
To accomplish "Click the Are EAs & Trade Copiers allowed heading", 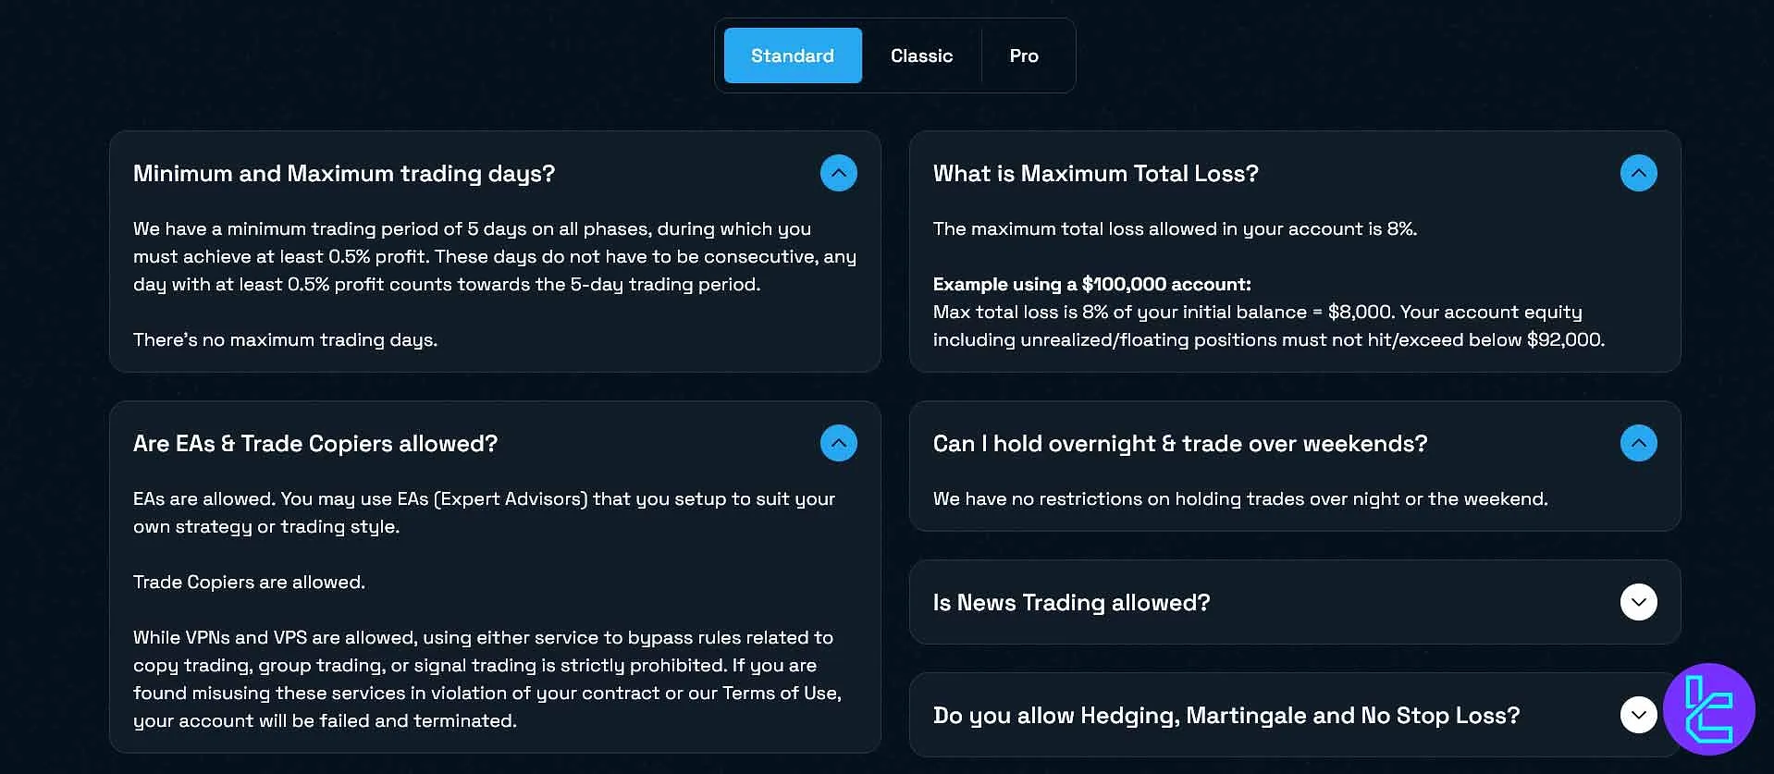I will tap(315, 443).
